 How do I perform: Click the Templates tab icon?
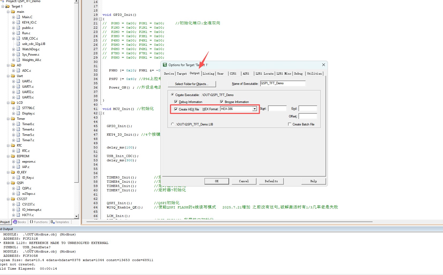(53, 222)
